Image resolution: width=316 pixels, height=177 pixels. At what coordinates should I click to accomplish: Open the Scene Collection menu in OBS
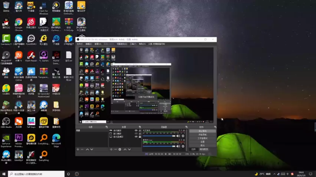pos(122,44)
